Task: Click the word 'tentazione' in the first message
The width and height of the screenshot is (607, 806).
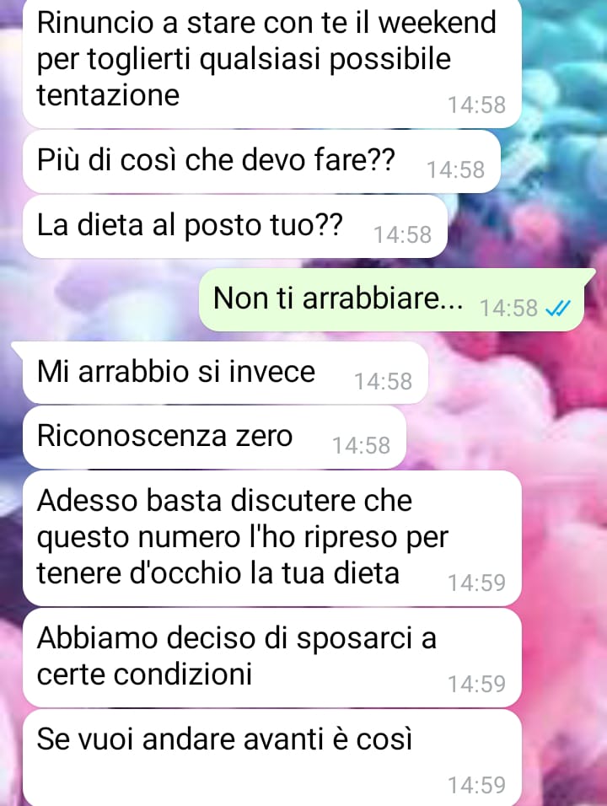Action: 108,95
